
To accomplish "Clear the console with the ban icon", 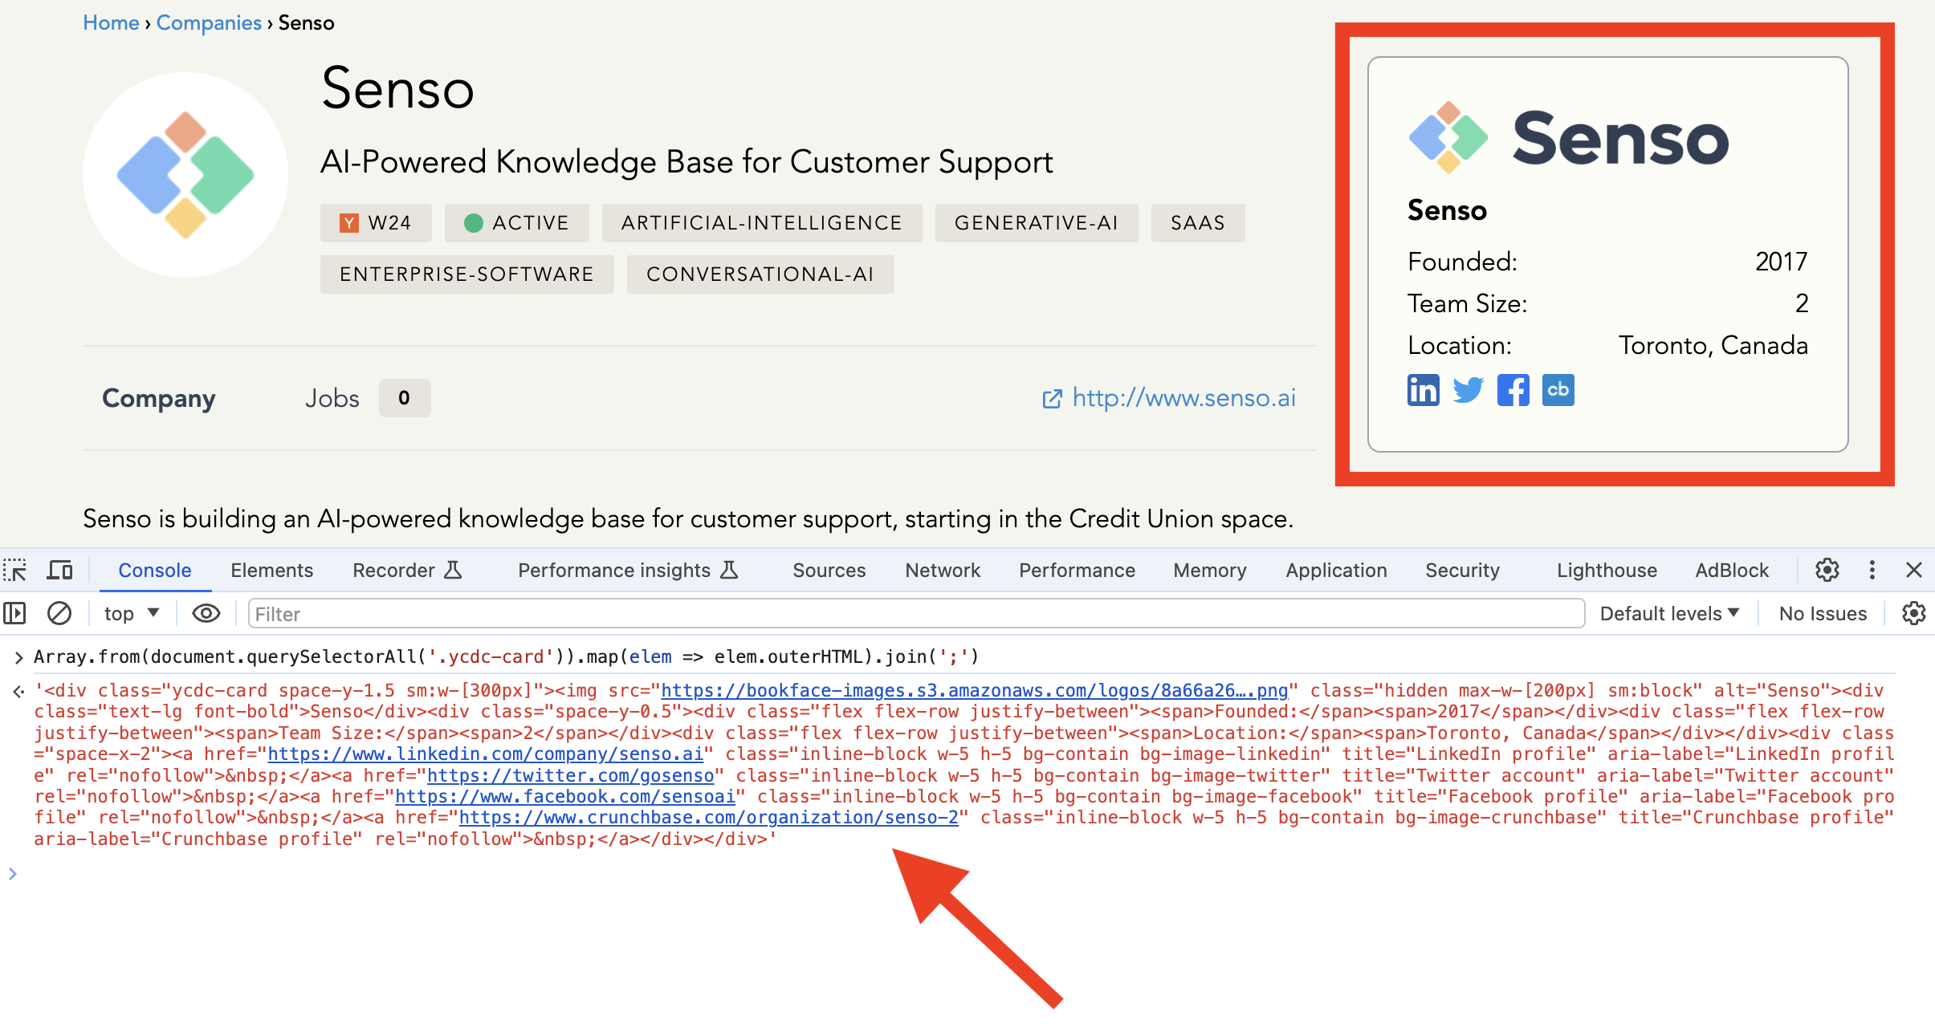I will click(59, 614).
